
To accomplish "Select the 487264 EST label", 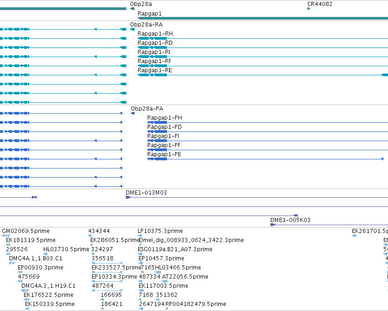I will tap(103, 286).
